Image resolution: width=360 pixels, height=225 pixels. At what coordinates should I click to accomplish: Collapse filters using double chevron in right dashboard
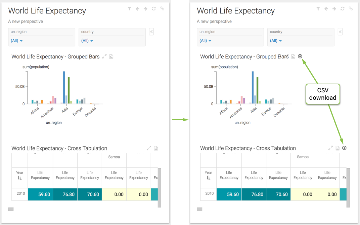click(340, 32)
